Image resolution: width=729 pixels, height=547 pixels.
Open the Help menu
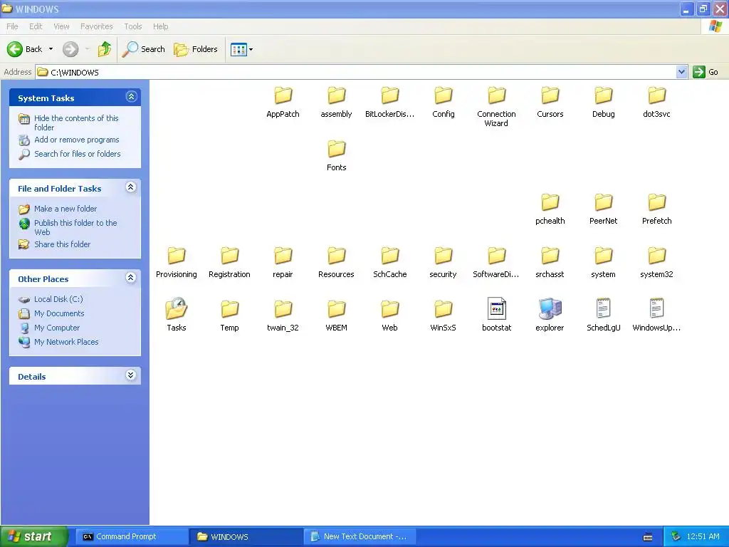[160, 26]
